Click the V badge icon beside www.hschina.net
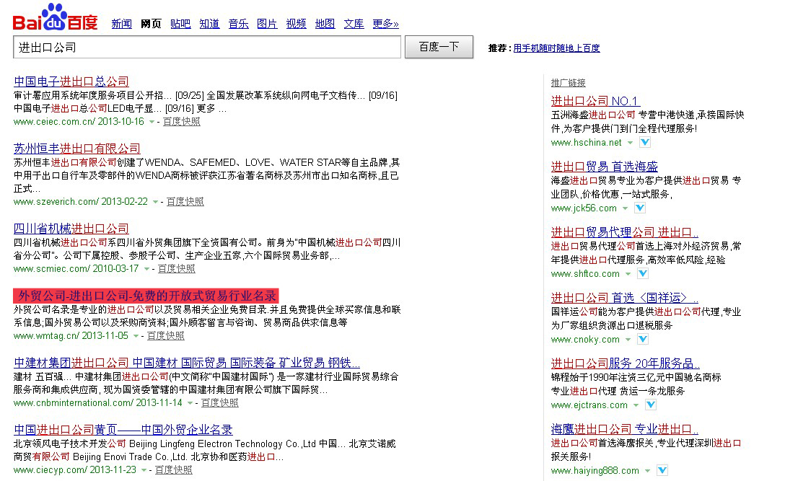Viewport: 785px width, 481px height. (645, 143)
